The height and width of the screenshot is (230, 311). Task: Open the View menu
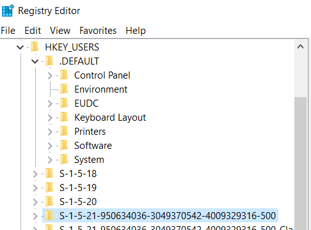(x=60, y=31)
